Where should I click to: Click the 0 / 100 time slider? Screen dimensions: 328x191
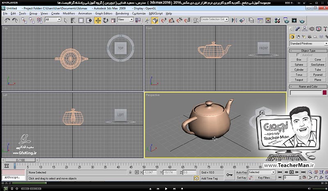20,160
